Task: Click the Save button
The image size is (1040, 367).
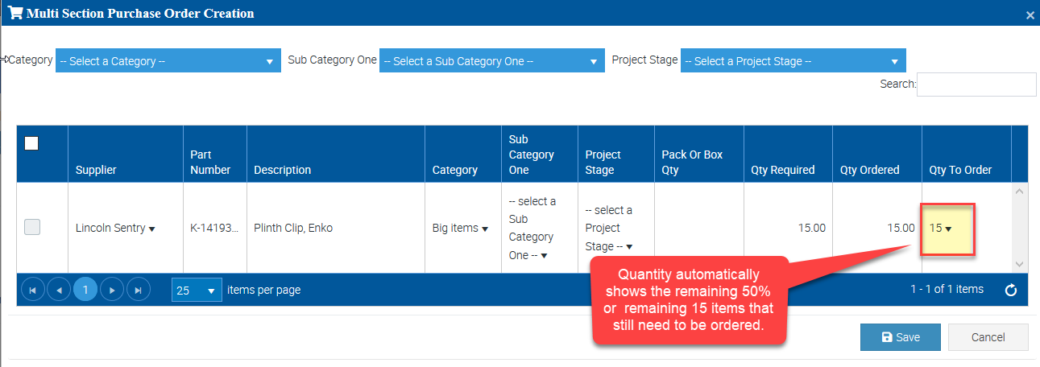Action: point(900,337)
